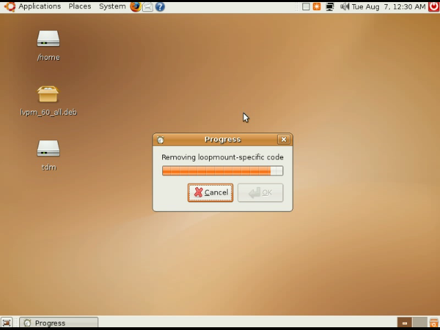Launch Firefox web browser from panel
The image size is (440, 330).
(x=135, y=6)
